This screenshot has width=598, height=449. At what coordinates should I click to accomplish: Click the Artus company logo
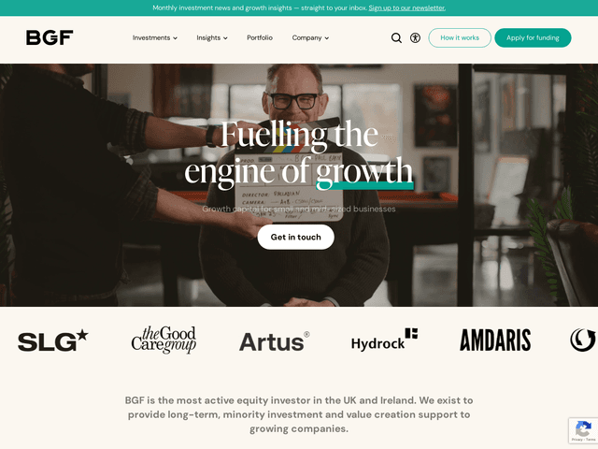[x=274, y=341]
